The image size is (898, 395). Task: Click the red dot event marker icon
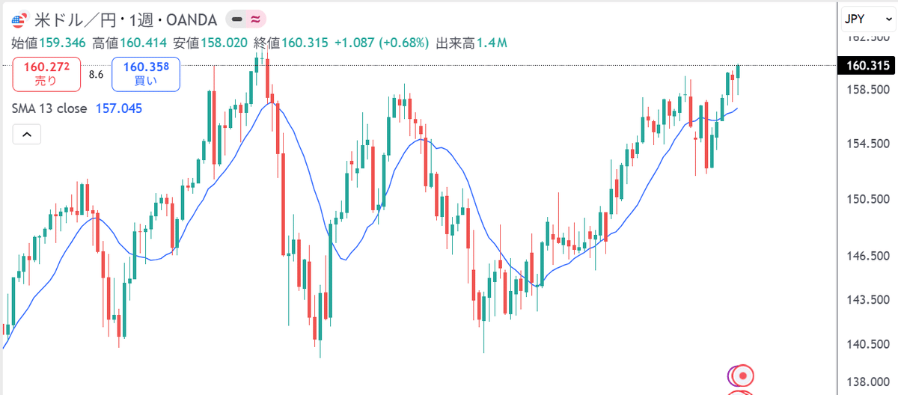click(743, 376)
